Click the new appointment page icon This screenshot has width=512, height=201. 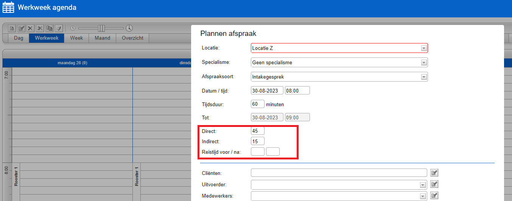click(12, 28)
